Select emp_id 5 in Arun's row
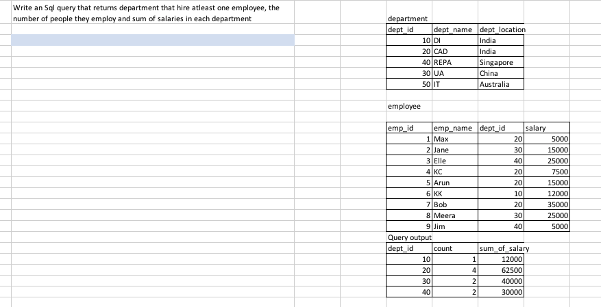Image resolution: width=601 pixels, height=307 pixels. coord(409,183)
